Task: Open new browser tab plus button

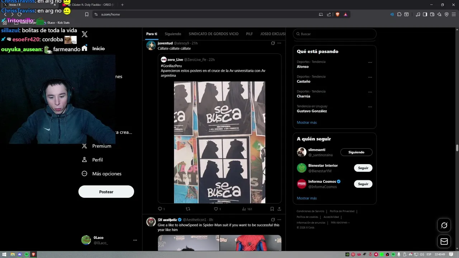Action: pyautogui.click(x=122, y=5)
